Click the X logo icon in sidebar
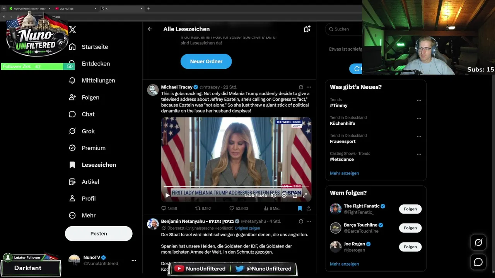495x278 pixels. [x=72, y=29]
